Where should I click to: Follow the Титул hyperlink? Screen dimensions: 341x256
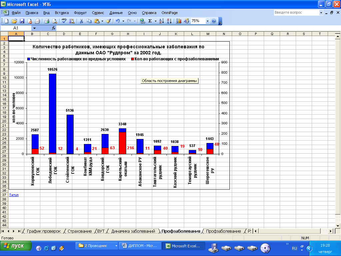(13, 195)
